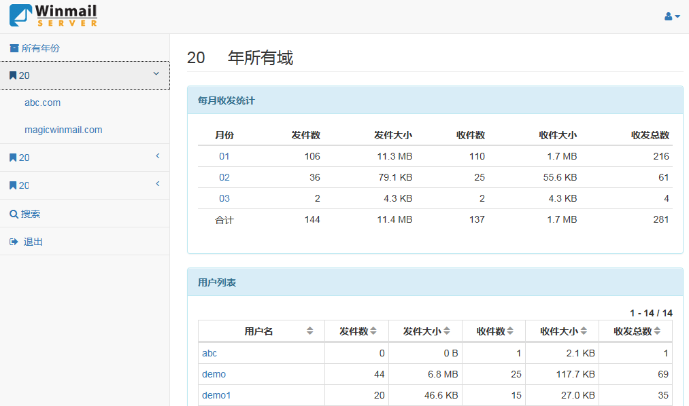Viewport: 689px width, 406px height.
Task: Open month 03 statistics link
Action: pos(224,198)
